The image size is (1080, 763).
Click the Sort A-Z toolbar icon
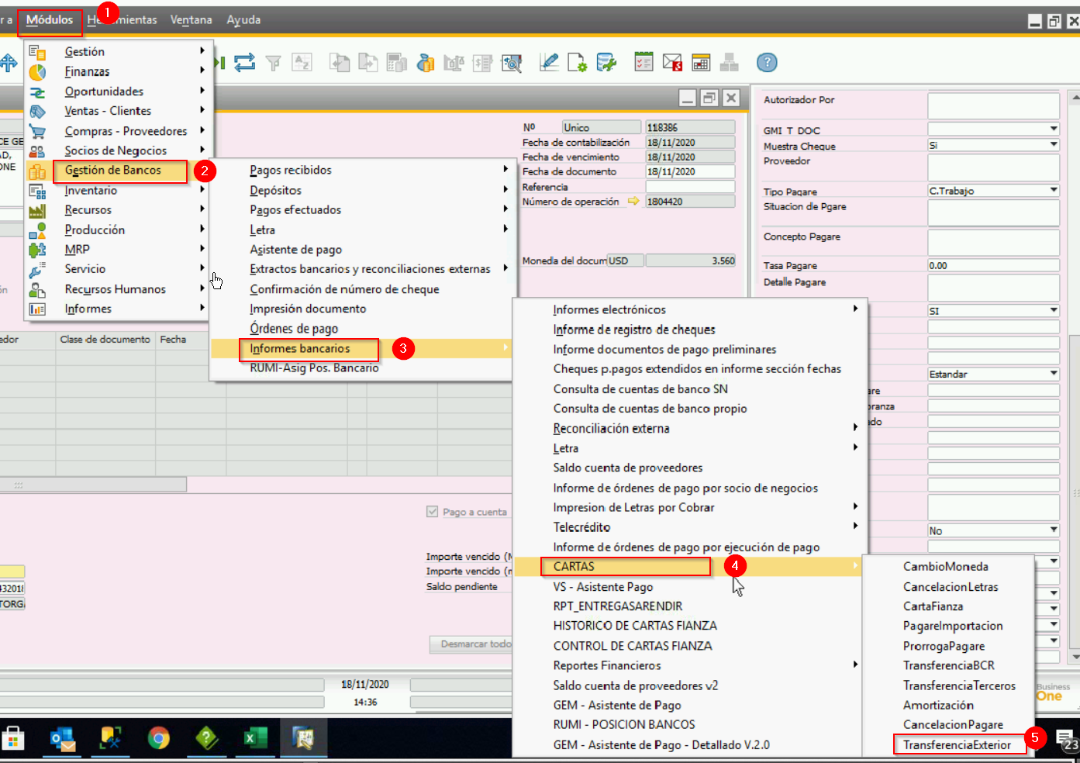[x=302, y=63]
